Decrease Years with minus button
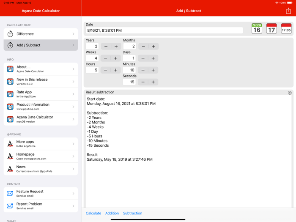 pos(106,46)
